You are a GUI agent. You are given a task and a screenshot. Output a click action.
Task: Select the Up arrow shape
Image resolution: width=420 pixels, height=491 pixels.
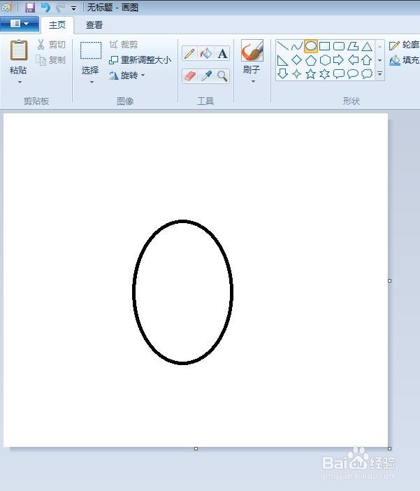point(367,60)
